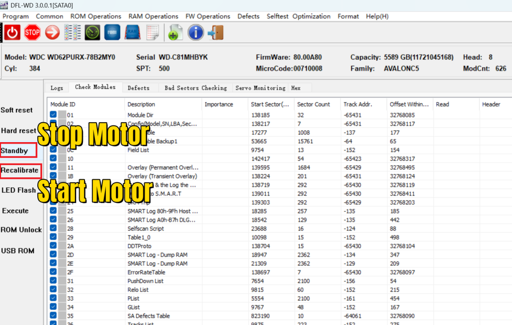The image size is (512, 325).
Task: Click the Track Addr. column header
Action: coord(363,104)
